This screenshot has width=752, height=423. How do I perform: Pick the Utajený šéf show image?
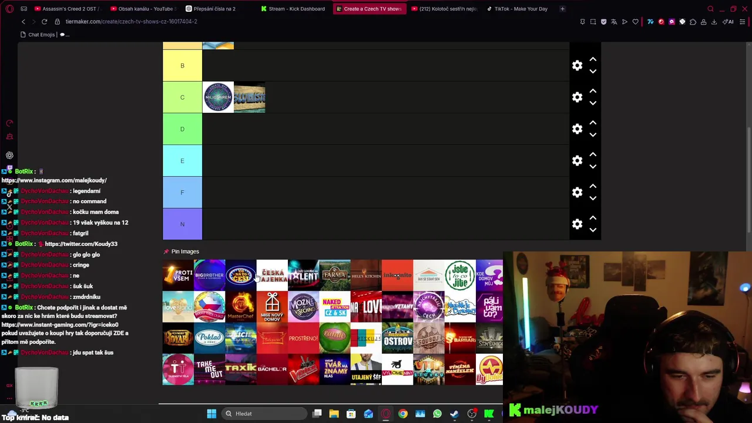[366, 370]
